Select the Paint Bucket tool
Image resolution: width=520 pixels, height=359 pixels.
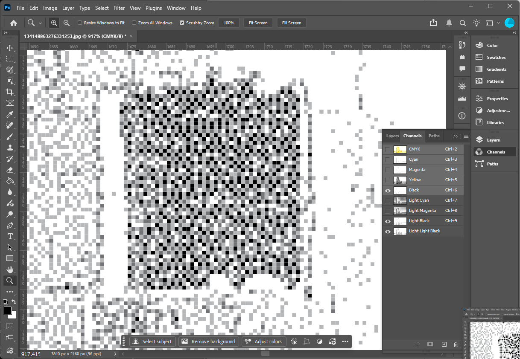10,181
